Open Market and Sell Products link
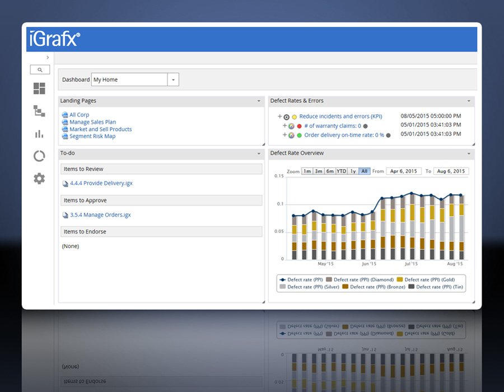The width and height of the screenshot is (504, 392). [x=101, y=129]
